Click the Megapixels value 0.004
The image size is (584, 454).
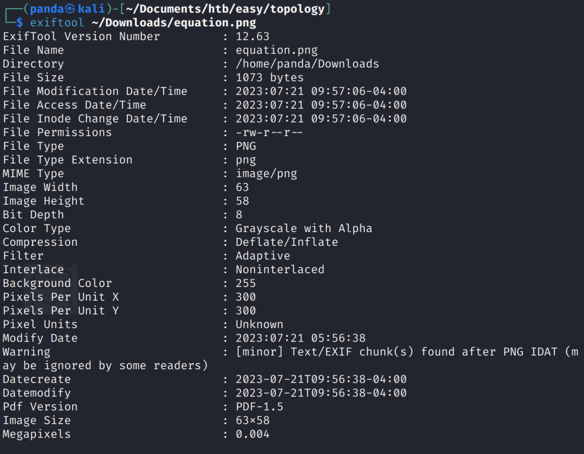click(x=252, y=434)
